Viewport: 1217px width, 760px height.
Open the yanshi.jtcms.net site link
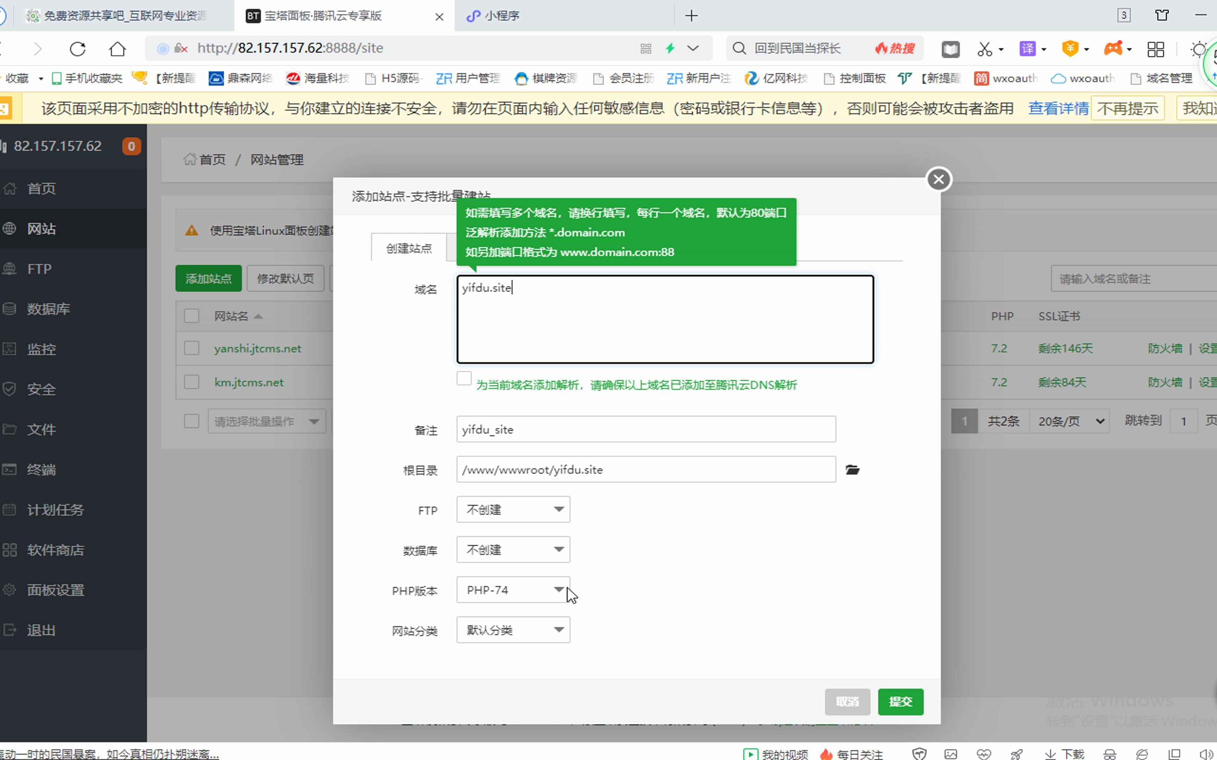coord(257,348)
